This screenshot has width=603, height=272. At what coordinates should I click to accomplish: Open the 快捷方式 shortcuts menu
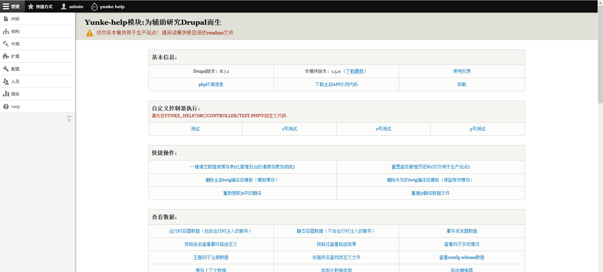(x=40, y=7)
